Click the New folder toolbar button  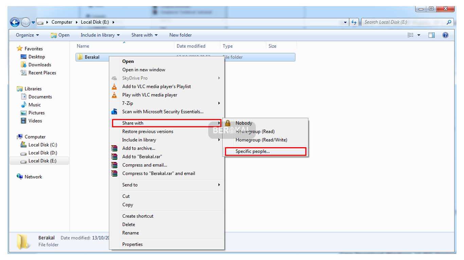(x=180, y=35)
